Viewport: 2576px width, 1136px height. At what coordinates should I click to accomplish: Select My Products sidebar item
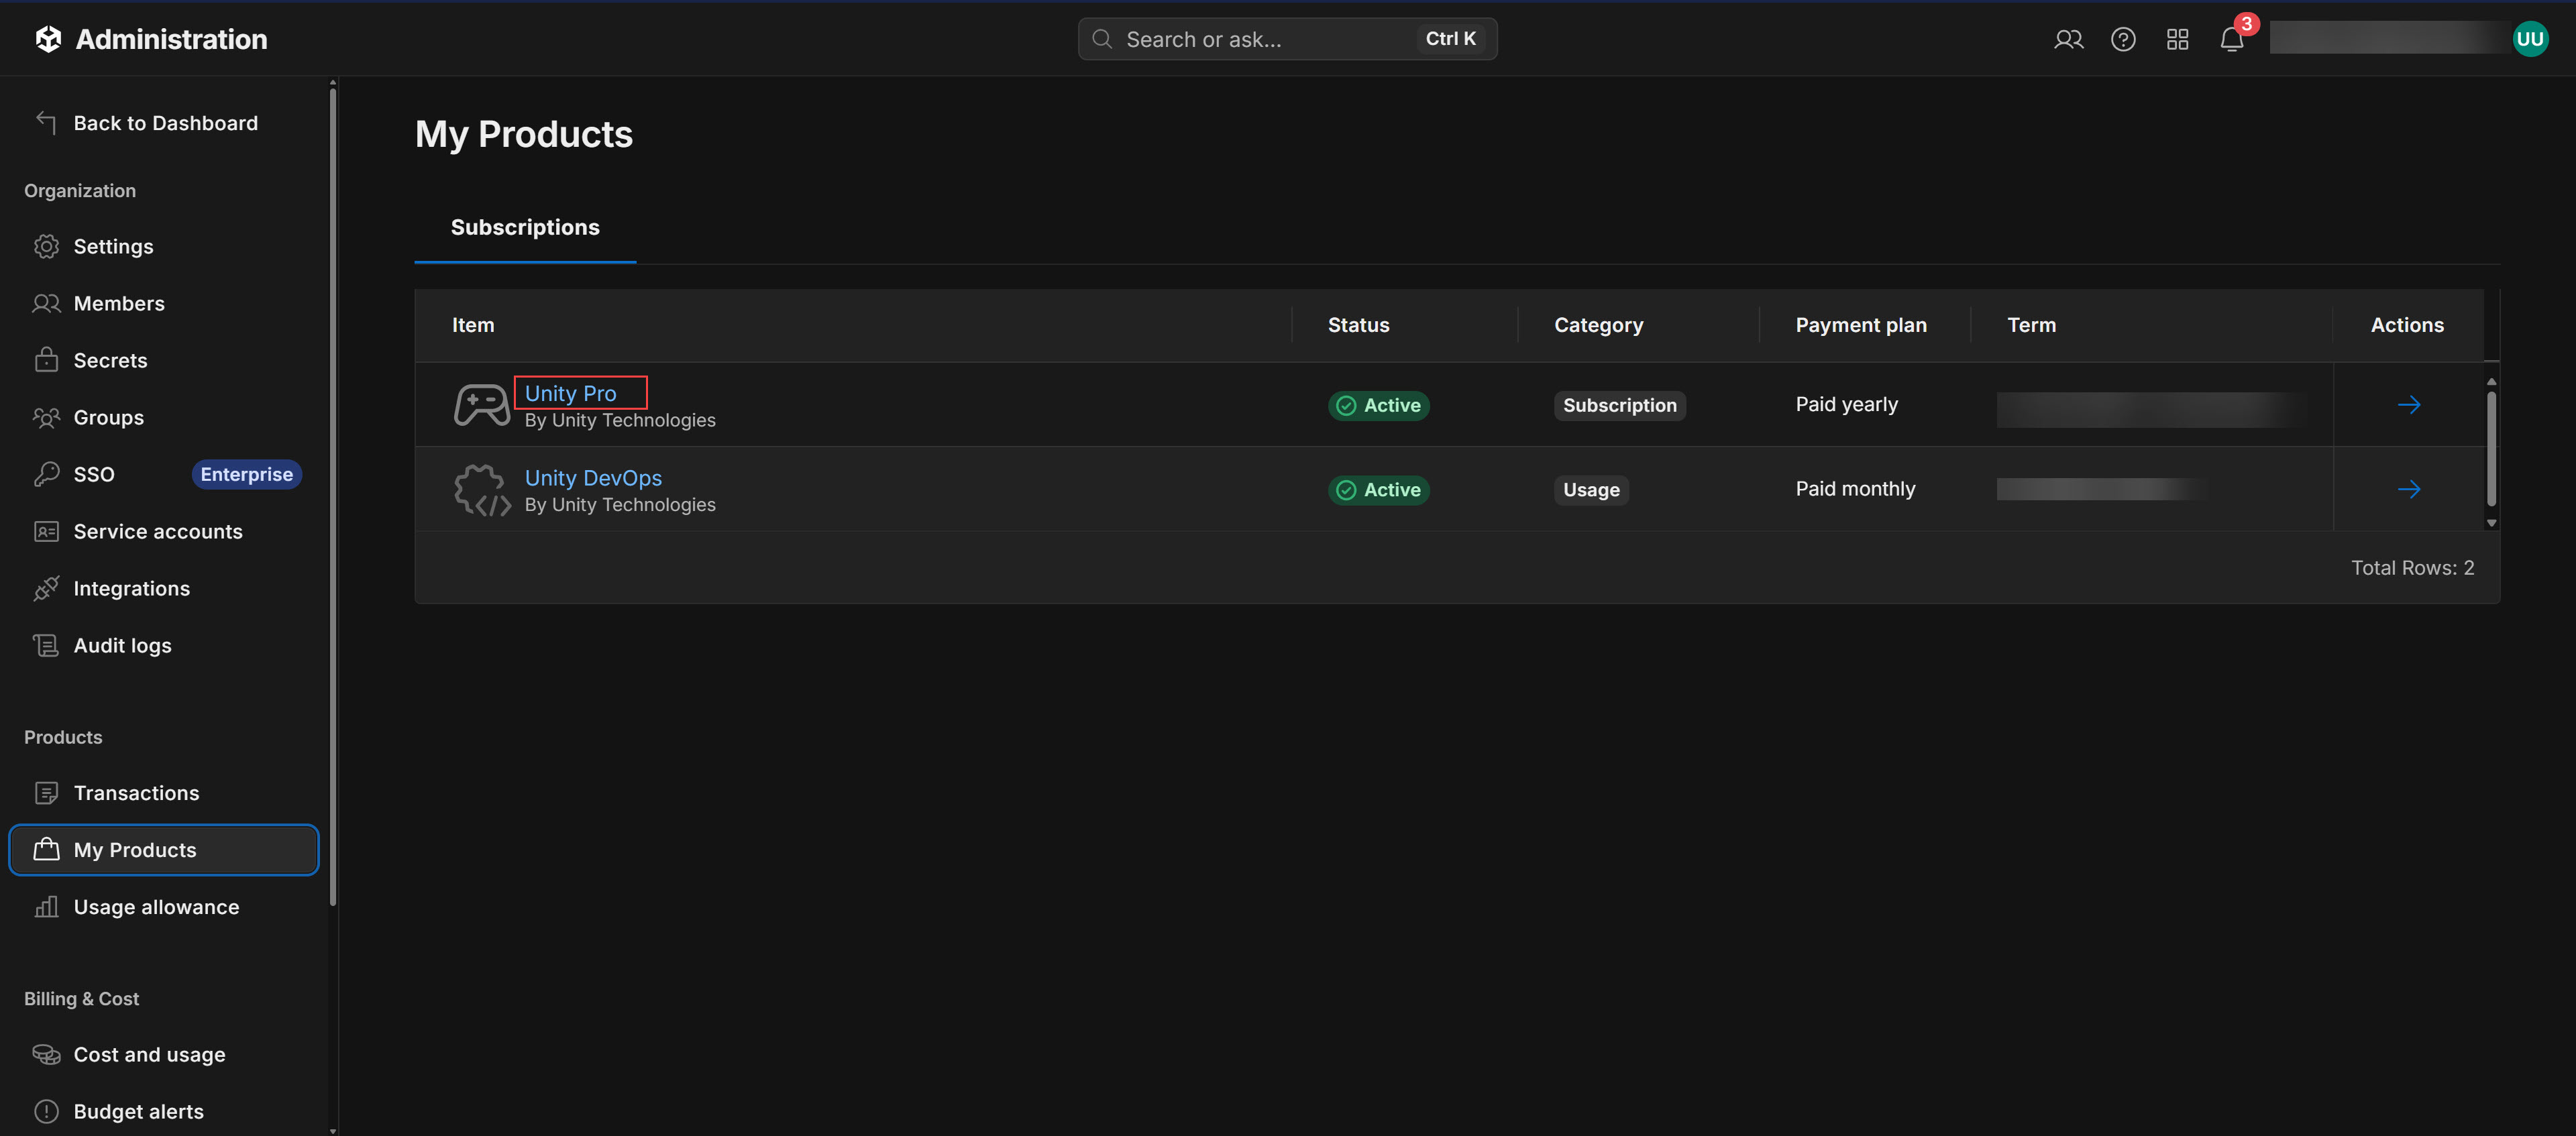pyautogui.click(x=164, y=850)
